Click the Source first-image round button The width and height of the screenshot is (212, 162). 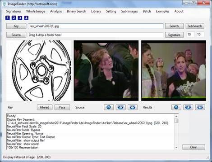pos(109,107)
